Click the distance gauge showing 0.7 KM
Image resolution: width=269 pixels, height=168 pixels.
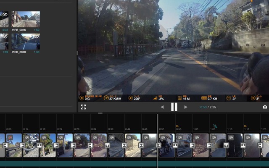[x=209, y=98]
